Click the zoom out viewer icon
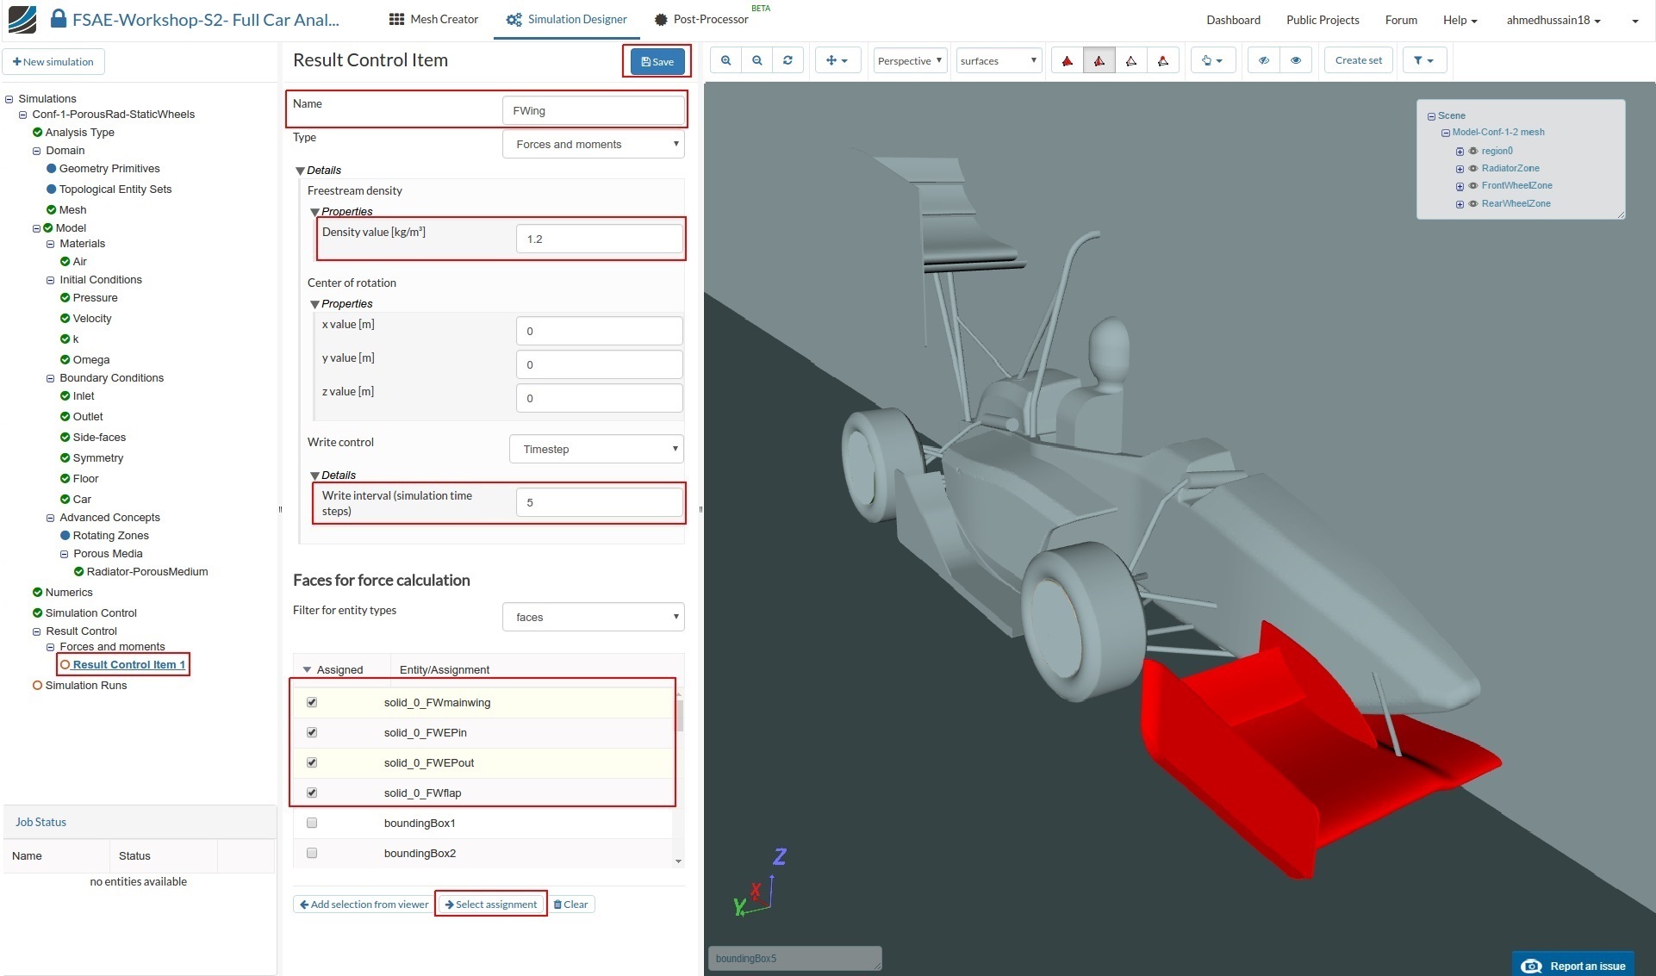 point(756,60)
